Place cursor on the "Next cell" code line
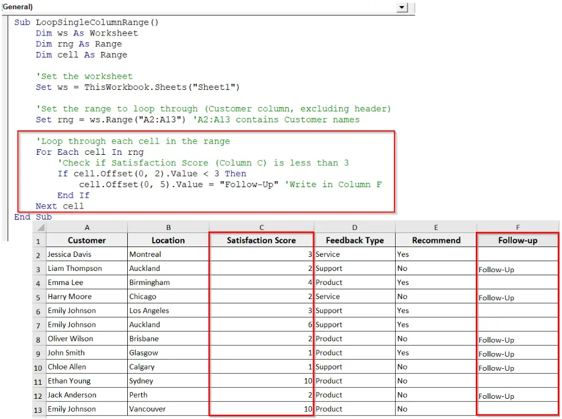The height and width of the screenshot is (419, 562). click(59, 206)
